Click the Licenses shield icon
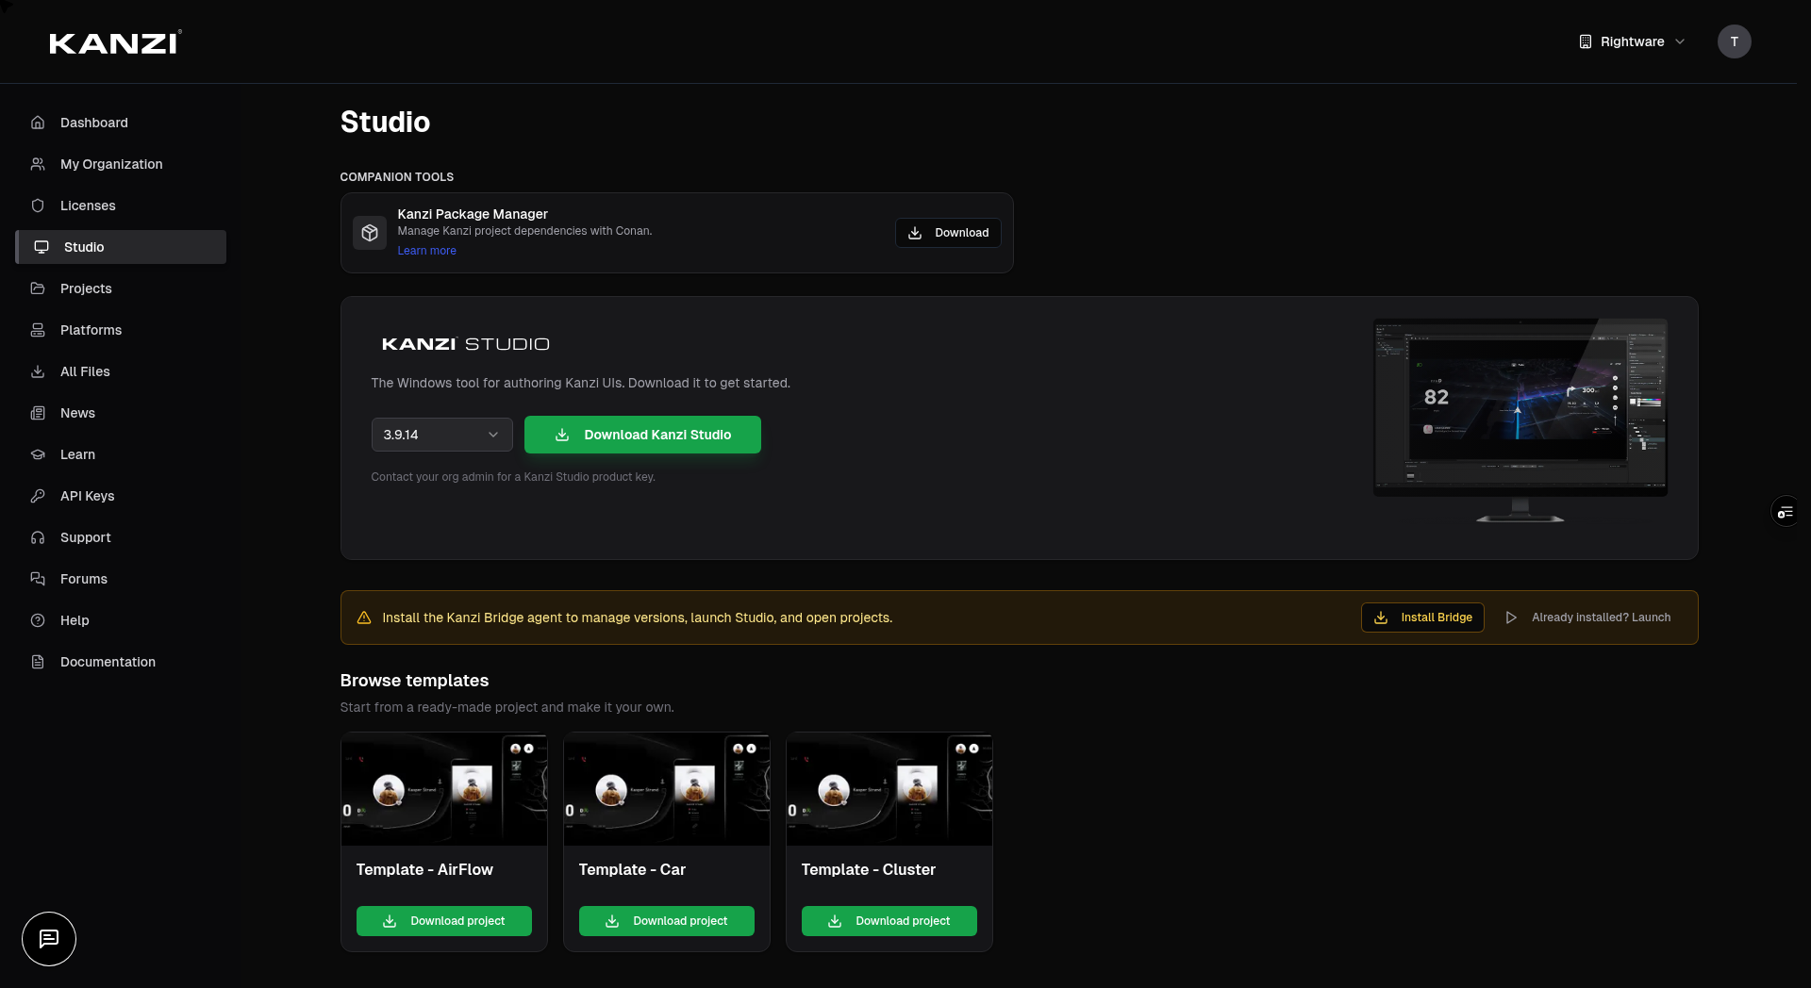1811x988 pixels. [38, 206]
